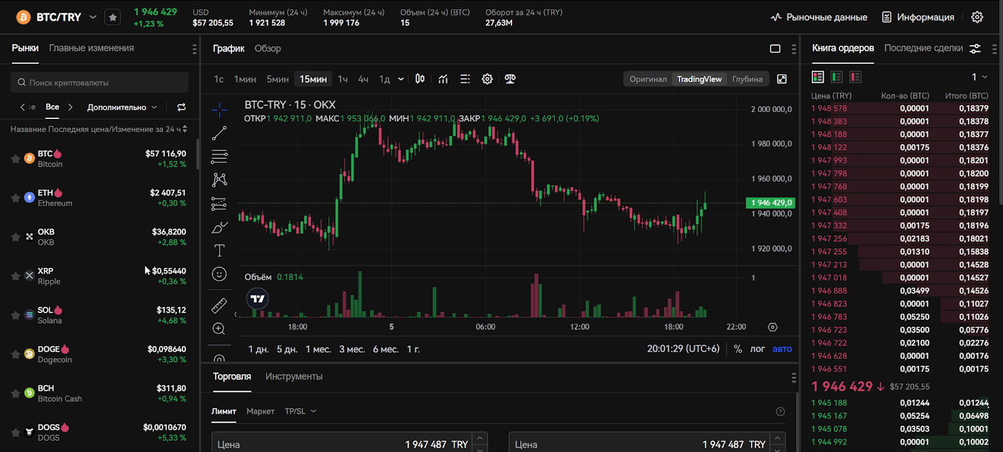The image size is (1003, 452).
Task: Open the indicators chart icon
Action: (x=443, y=79)
